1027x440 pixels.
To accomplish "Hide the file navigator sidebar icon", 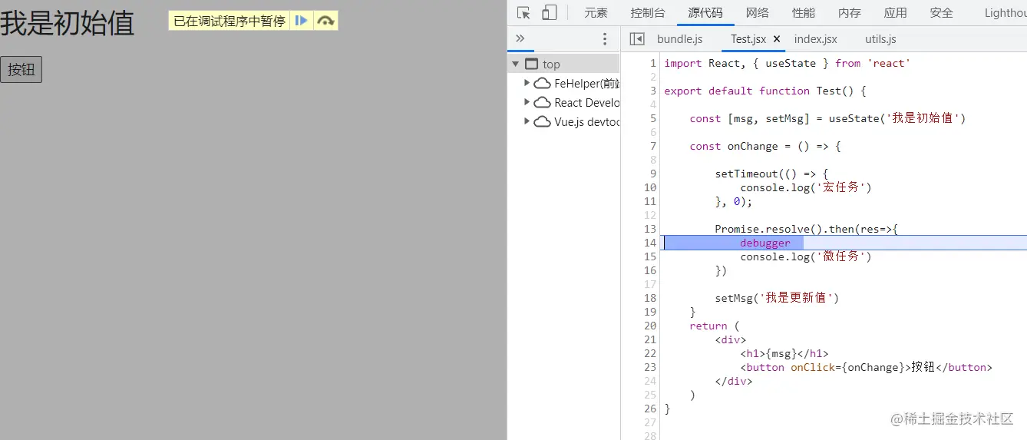I will click(x=636, y=38).
